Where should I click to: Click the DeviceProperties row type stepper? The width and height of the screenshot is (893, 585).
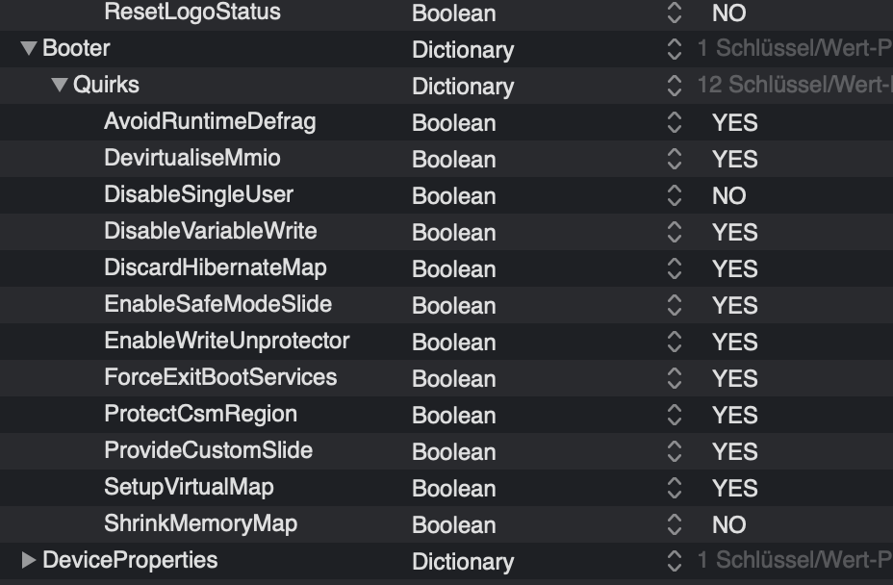click(674, 562)
